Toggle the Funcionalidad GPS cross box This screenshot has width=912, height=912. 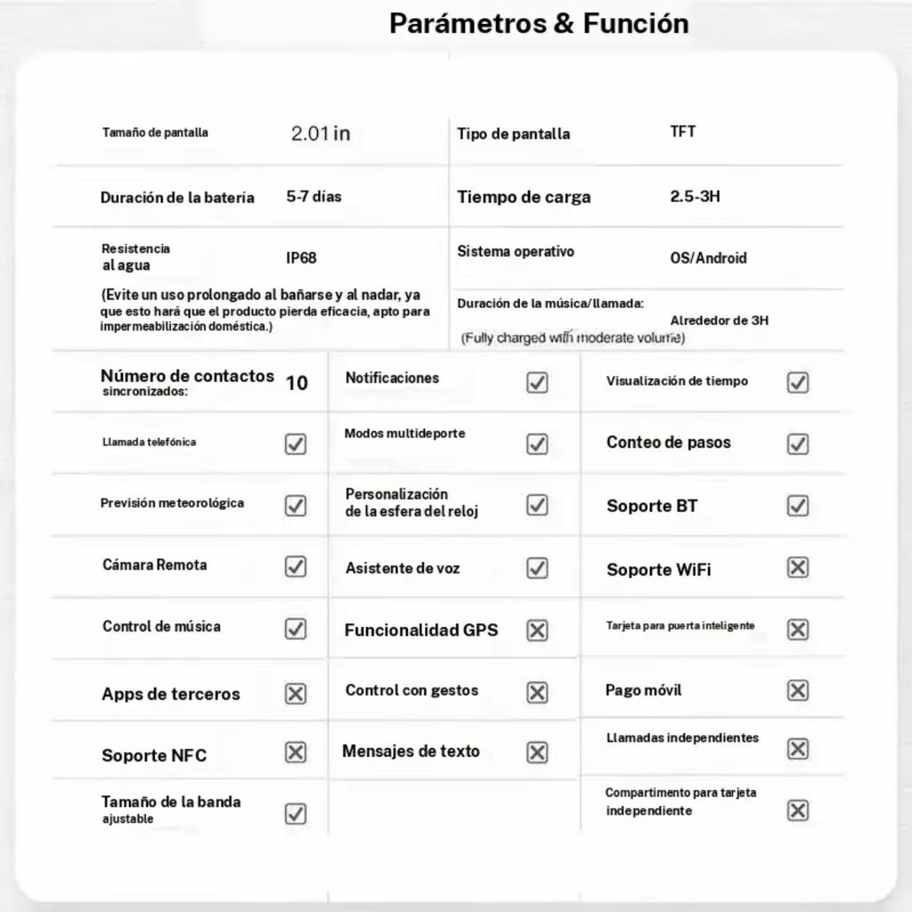[x=537, y=631]
